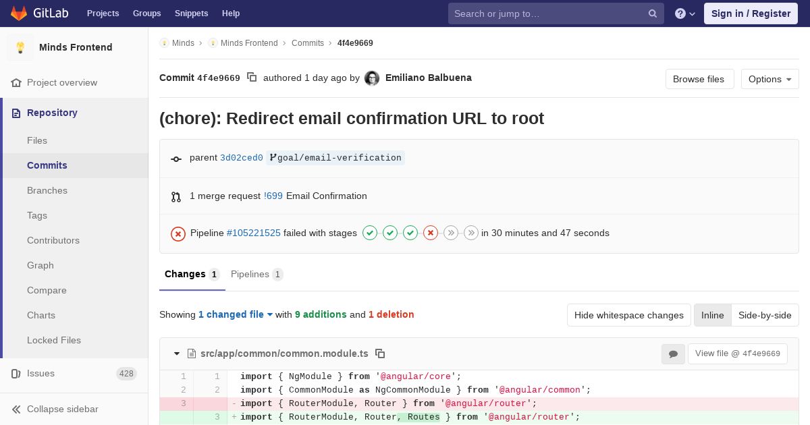Open the Snippets top menu
The height and width of the screenshot is (425, 810).
pyautogui.click(x=192, y=13)
